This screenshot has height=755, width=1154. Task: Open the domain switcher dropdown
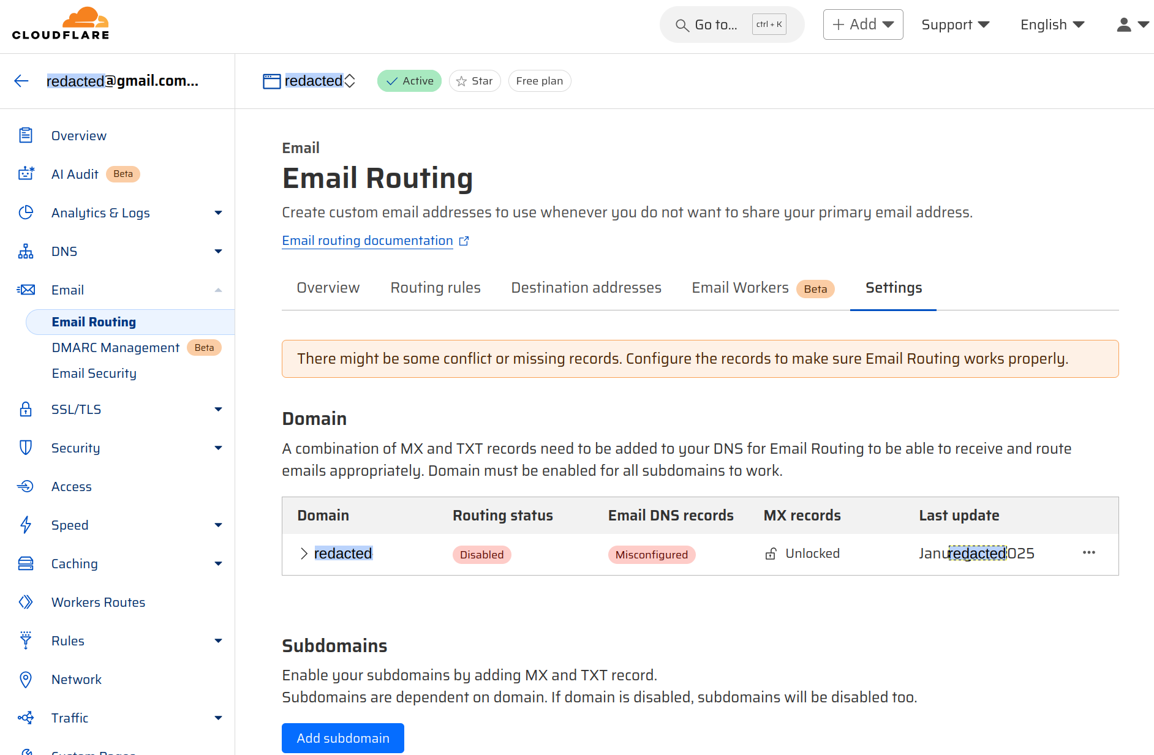click(350, 81)
